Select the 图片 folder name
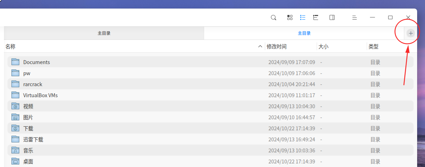This screenshot has height=167, width=425. (x=28, y=118)
